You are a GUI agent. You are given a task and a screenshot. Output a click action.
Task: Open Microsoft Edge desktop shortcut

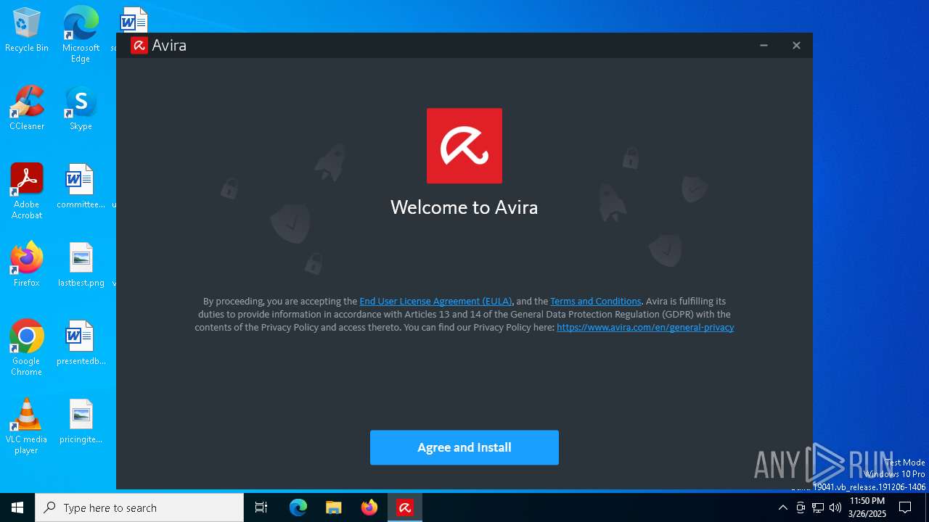click(x=81, y=34)
